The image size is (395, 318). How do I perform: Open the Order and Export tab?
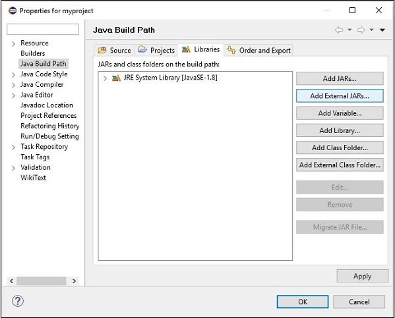click(258, 50)
